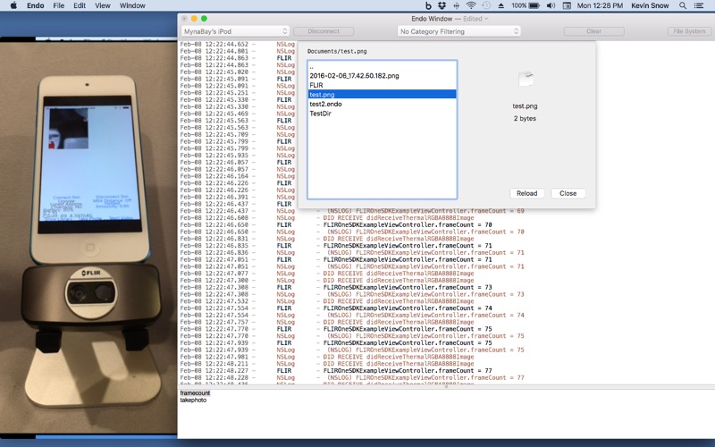
Task: Open the View menu
Action: pos(103,5)
